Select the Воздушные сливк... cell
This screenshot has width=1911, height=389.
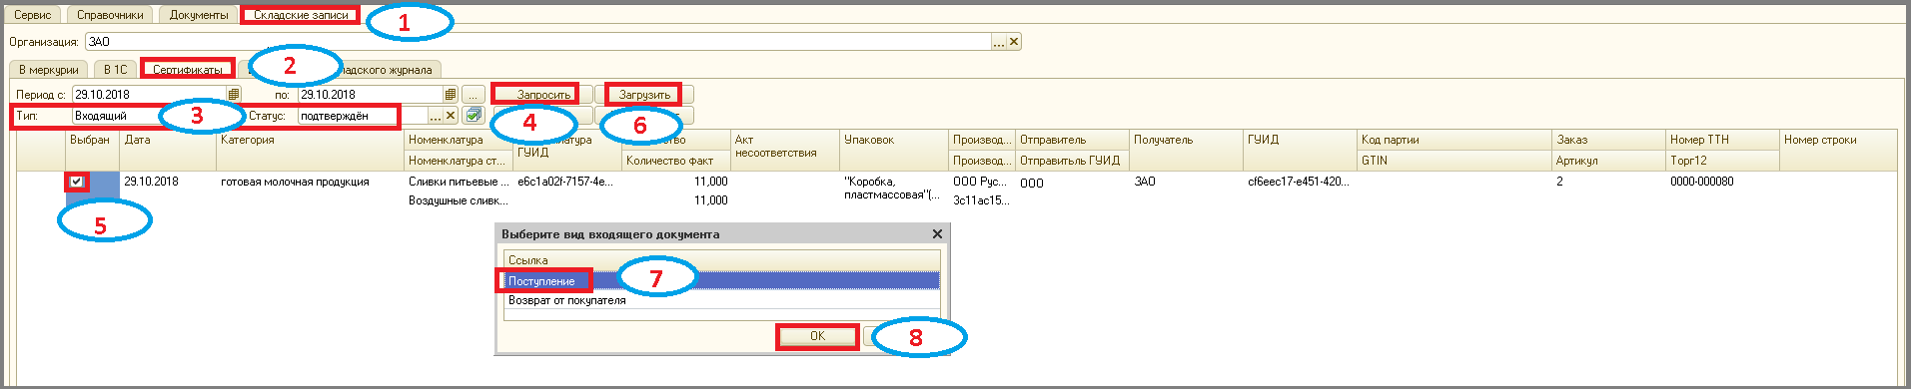[x=459, y=200]
